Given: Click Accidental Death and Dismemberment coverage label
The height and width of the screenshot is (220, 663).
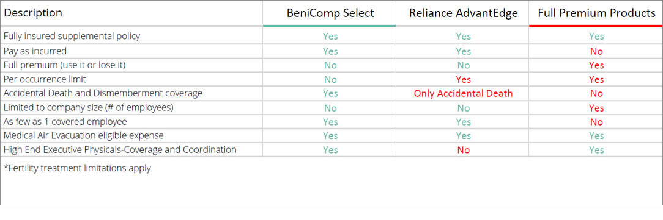Looking at the screenshot, I should pos(103,93).
